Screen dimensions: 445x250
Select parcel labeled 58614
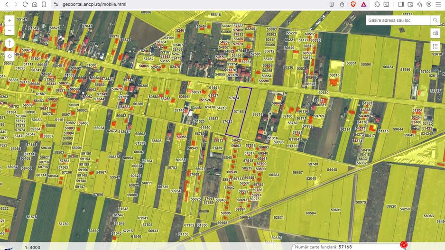tap(258, 114)
